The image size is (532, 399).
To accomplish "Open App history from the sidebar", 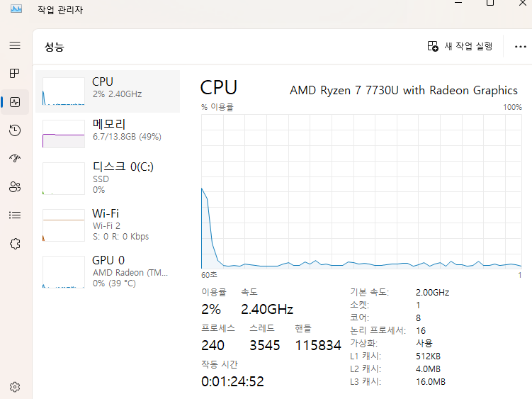I will click(x=15, y=130).
